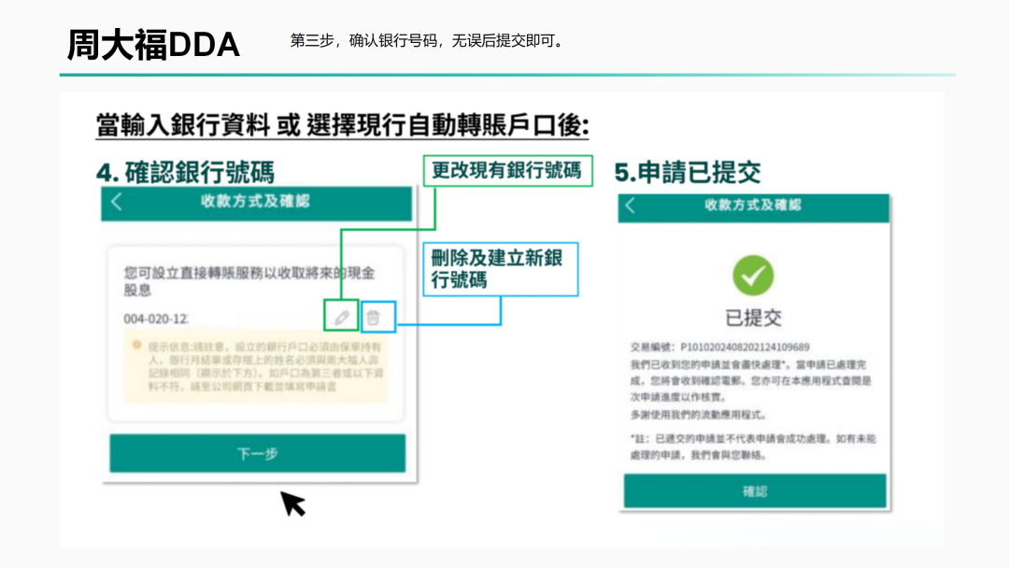Click the transaction number P10102024082021241O9689
1009x568 pixels.
pyautogui.click(x=745, y=348)
